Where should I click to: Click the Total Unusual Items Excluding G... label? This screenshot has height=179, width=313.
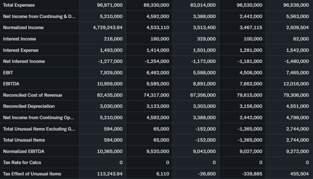coord(39,129)
